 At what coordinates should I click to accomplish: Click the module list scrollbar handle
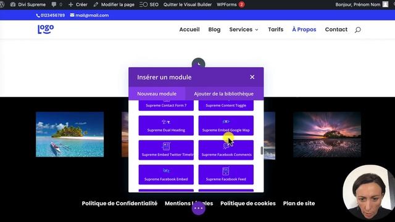[x=262, y=150]
